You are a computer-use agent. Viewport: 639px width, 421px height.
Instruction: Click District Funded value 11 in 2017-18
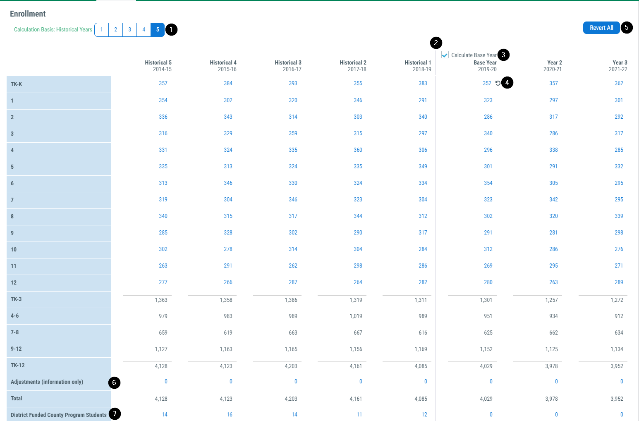(359, 415)
